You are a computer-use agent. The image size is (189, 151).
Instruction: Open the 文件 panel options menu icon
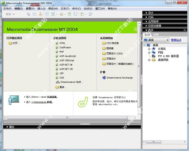click(x=185, y=30)
